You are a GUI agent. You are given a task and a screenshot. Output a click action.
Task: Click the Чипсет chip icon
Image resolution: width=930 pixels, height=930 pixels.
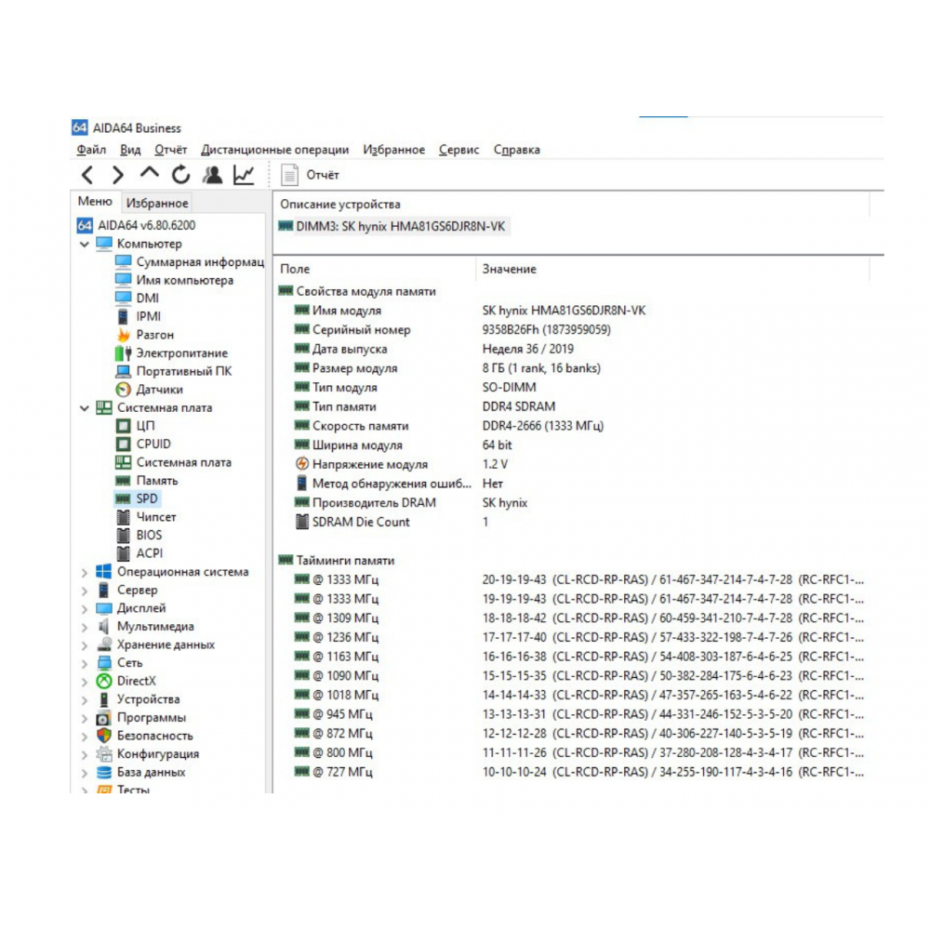coord(124,517)
